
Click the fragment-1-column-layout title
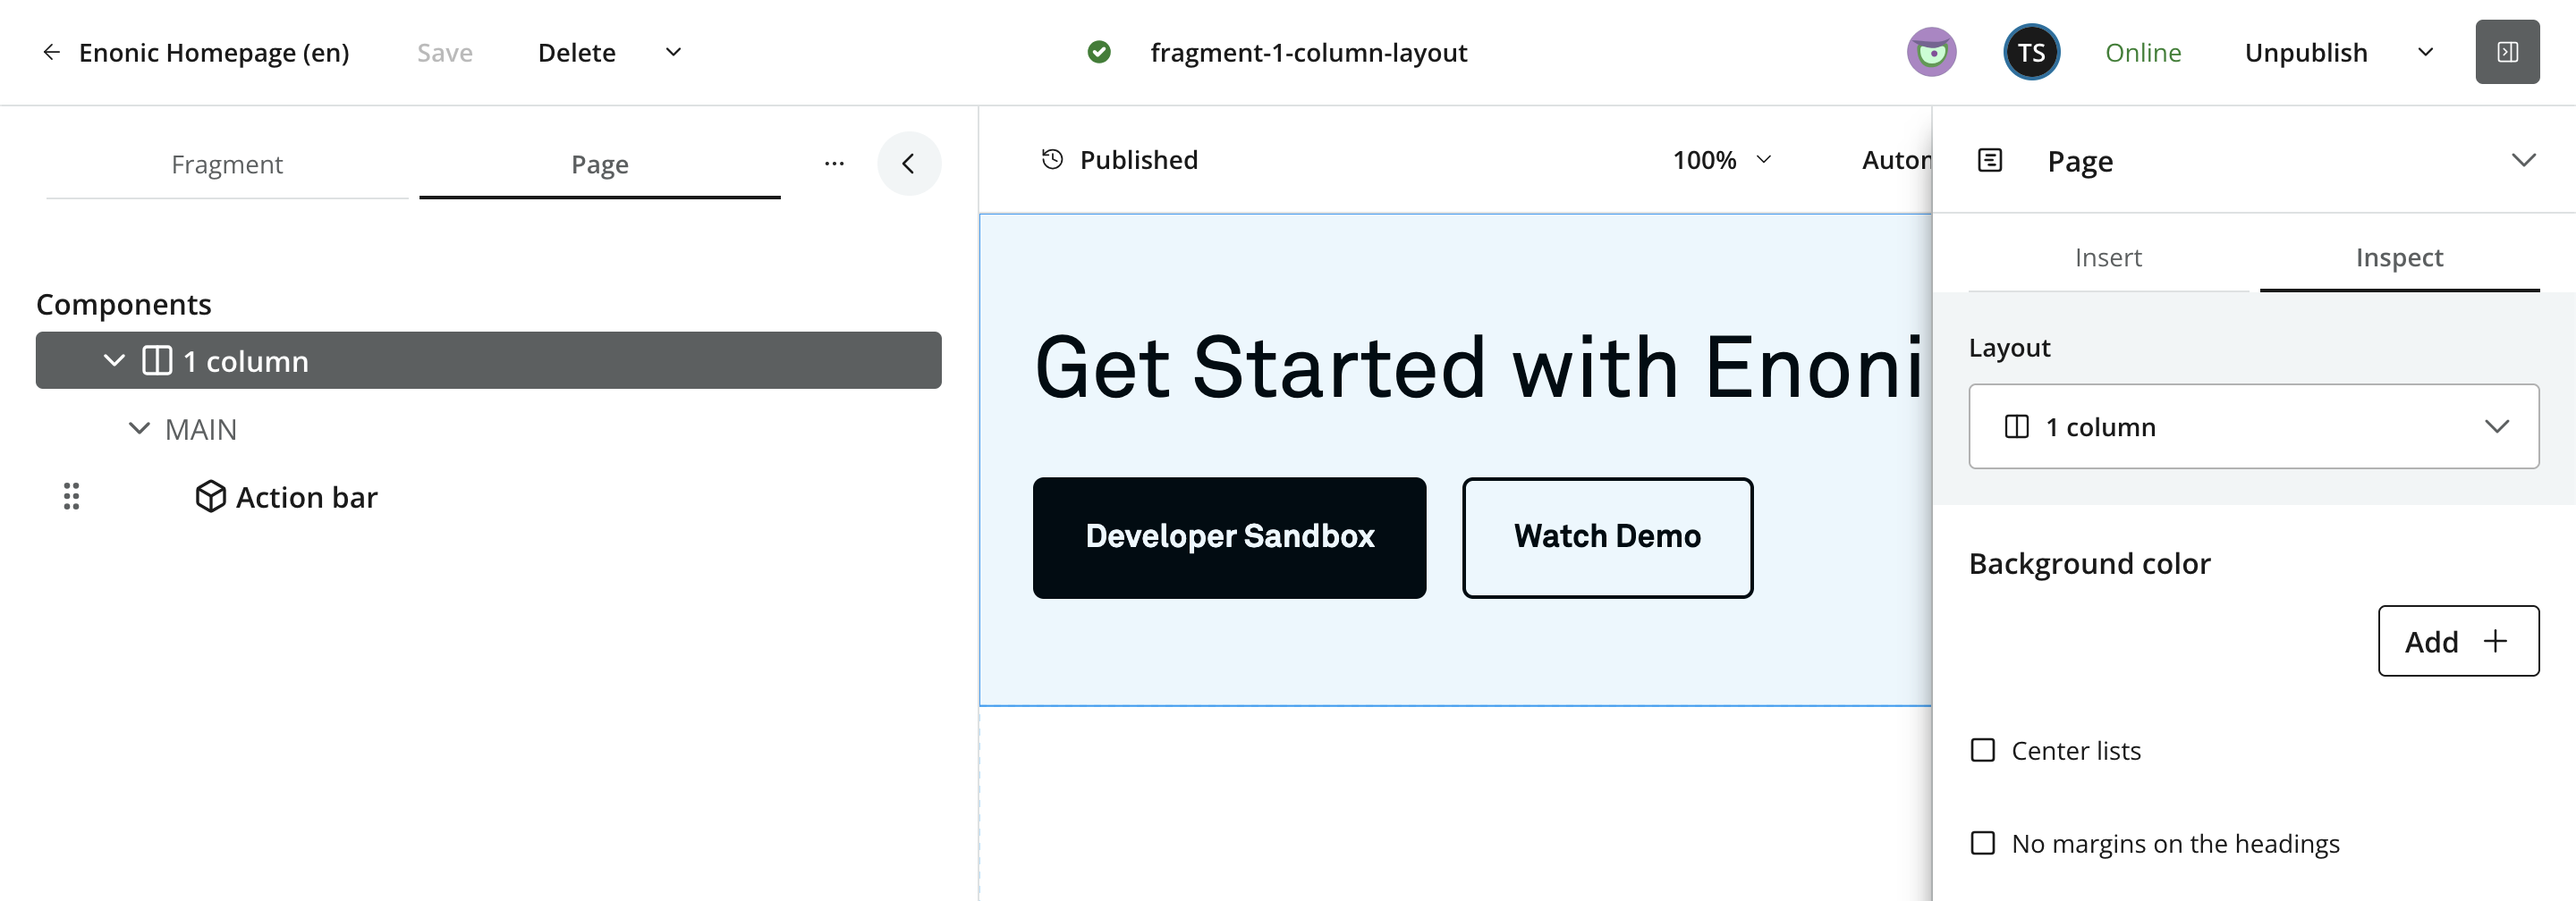point(1308,52)
